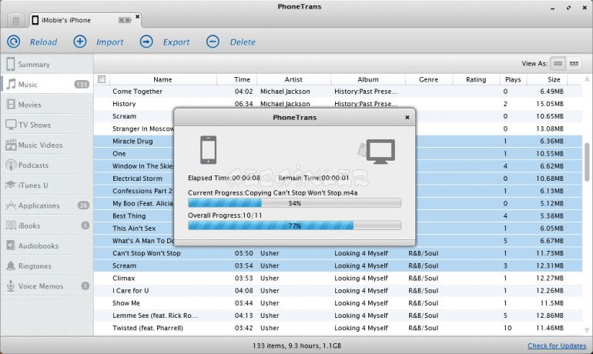This screenshot has width=593, height=354.
Task: Select the Can't Stop Won't Stop row
Action: [x=338, y=253]
